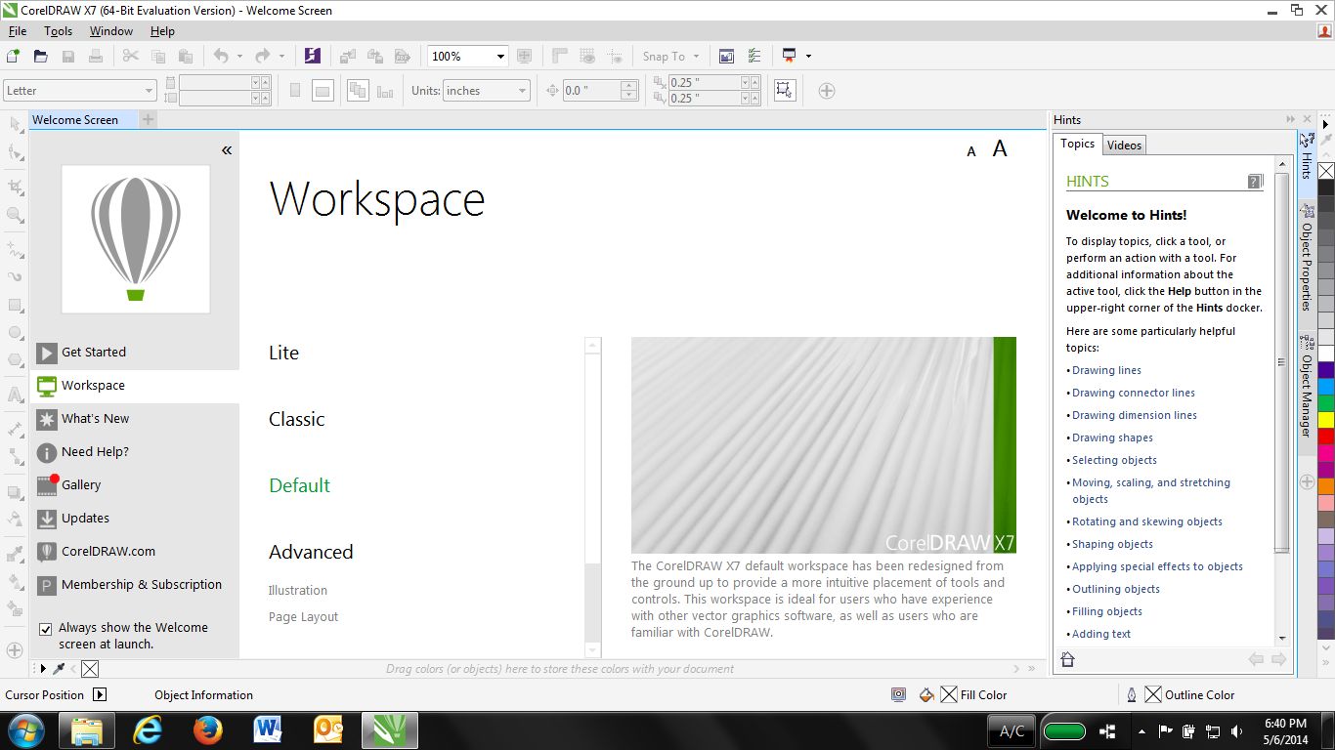Viewport: 1335px width, 750px height.
Task: Pick the green swatch in color palette
Action: pyautogui.click(x=1326, y=403)
